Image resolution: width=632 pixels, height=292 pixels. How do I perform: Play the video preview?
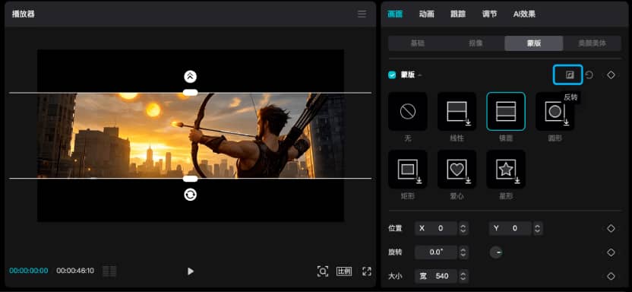[x=191, y=271]
